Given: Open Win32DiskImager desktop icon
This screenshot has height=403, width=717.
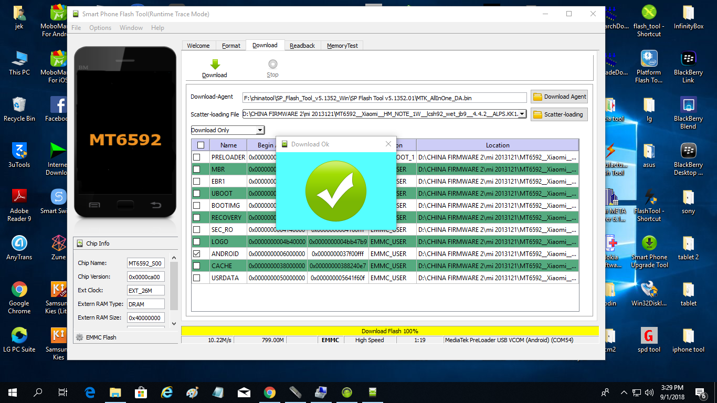Looking at the screenshot, I should 649,294.
